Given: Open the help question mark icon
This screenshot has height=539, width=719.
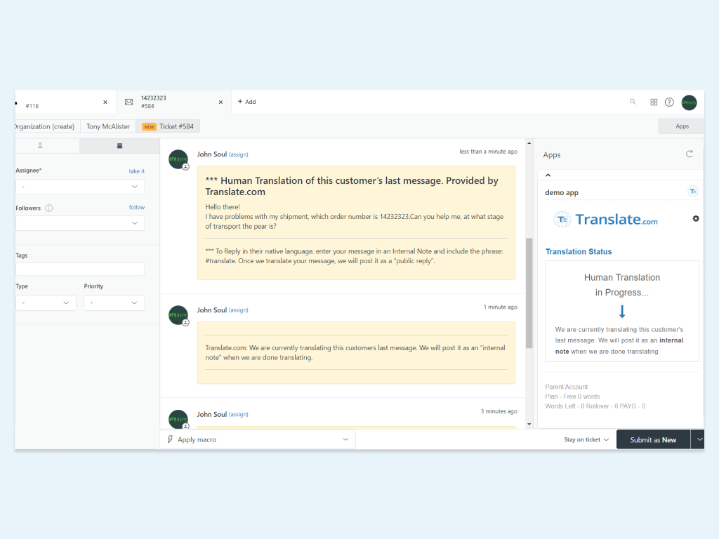Looking at the screenshot, I should pyautogui.click(x=669, y=102).
